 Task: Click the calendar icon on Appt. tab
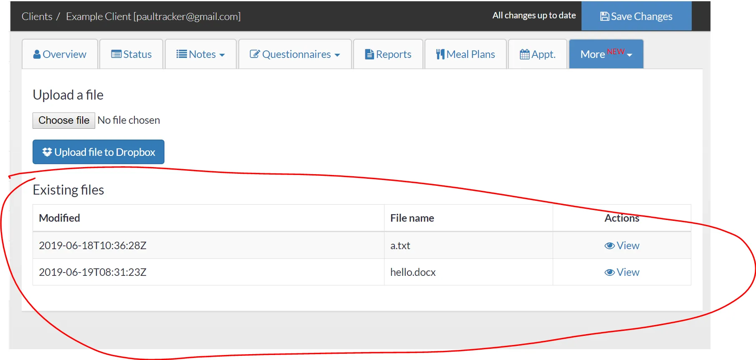pos(524,55)
